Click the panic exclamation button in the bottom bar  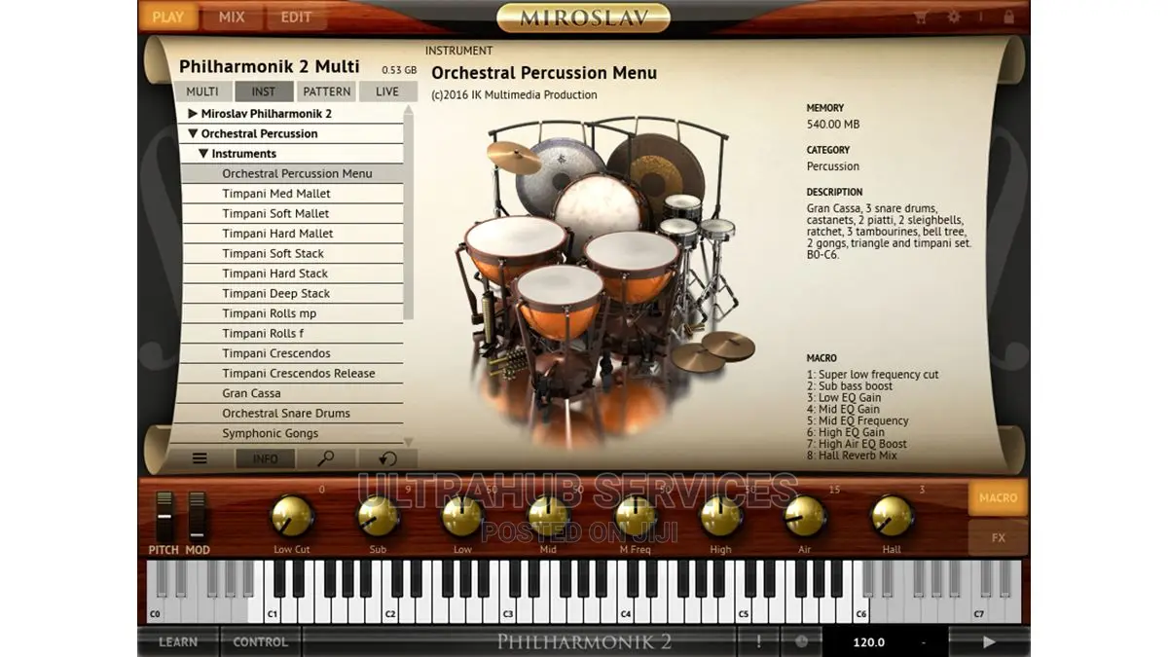tap(759, 641)
